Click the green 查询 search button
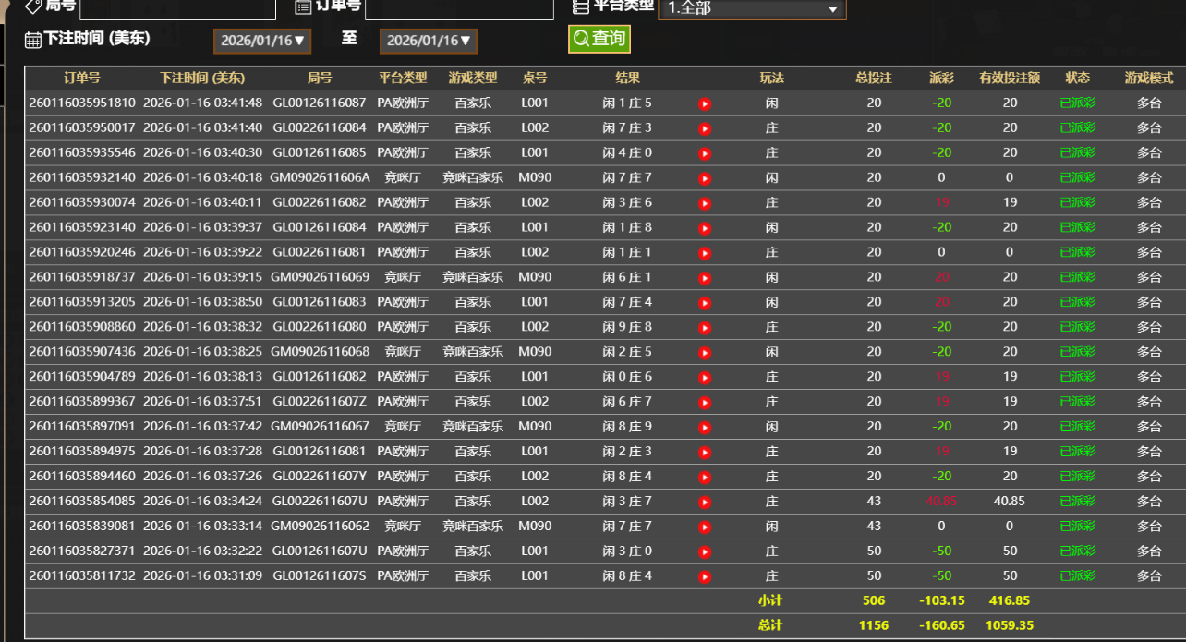Screen dimensions: 1186x642 (599, 39)
